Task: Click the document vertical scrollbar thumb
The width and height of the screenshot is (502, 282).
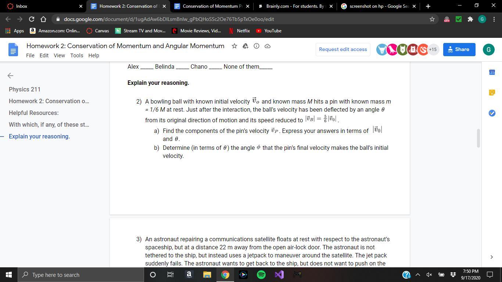Action: click(478, 138)
